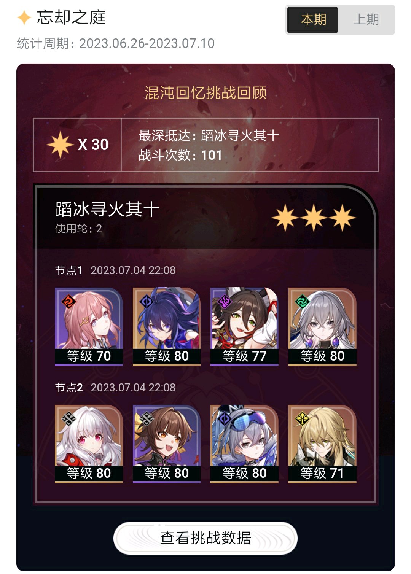Click the quantum element icon on goggles character

pyautogui.click(x=225, y=419)
